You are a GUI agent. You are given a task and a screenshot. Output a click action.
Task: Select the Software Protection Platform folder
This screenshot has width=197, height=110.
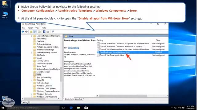click(x=48, y=69)
